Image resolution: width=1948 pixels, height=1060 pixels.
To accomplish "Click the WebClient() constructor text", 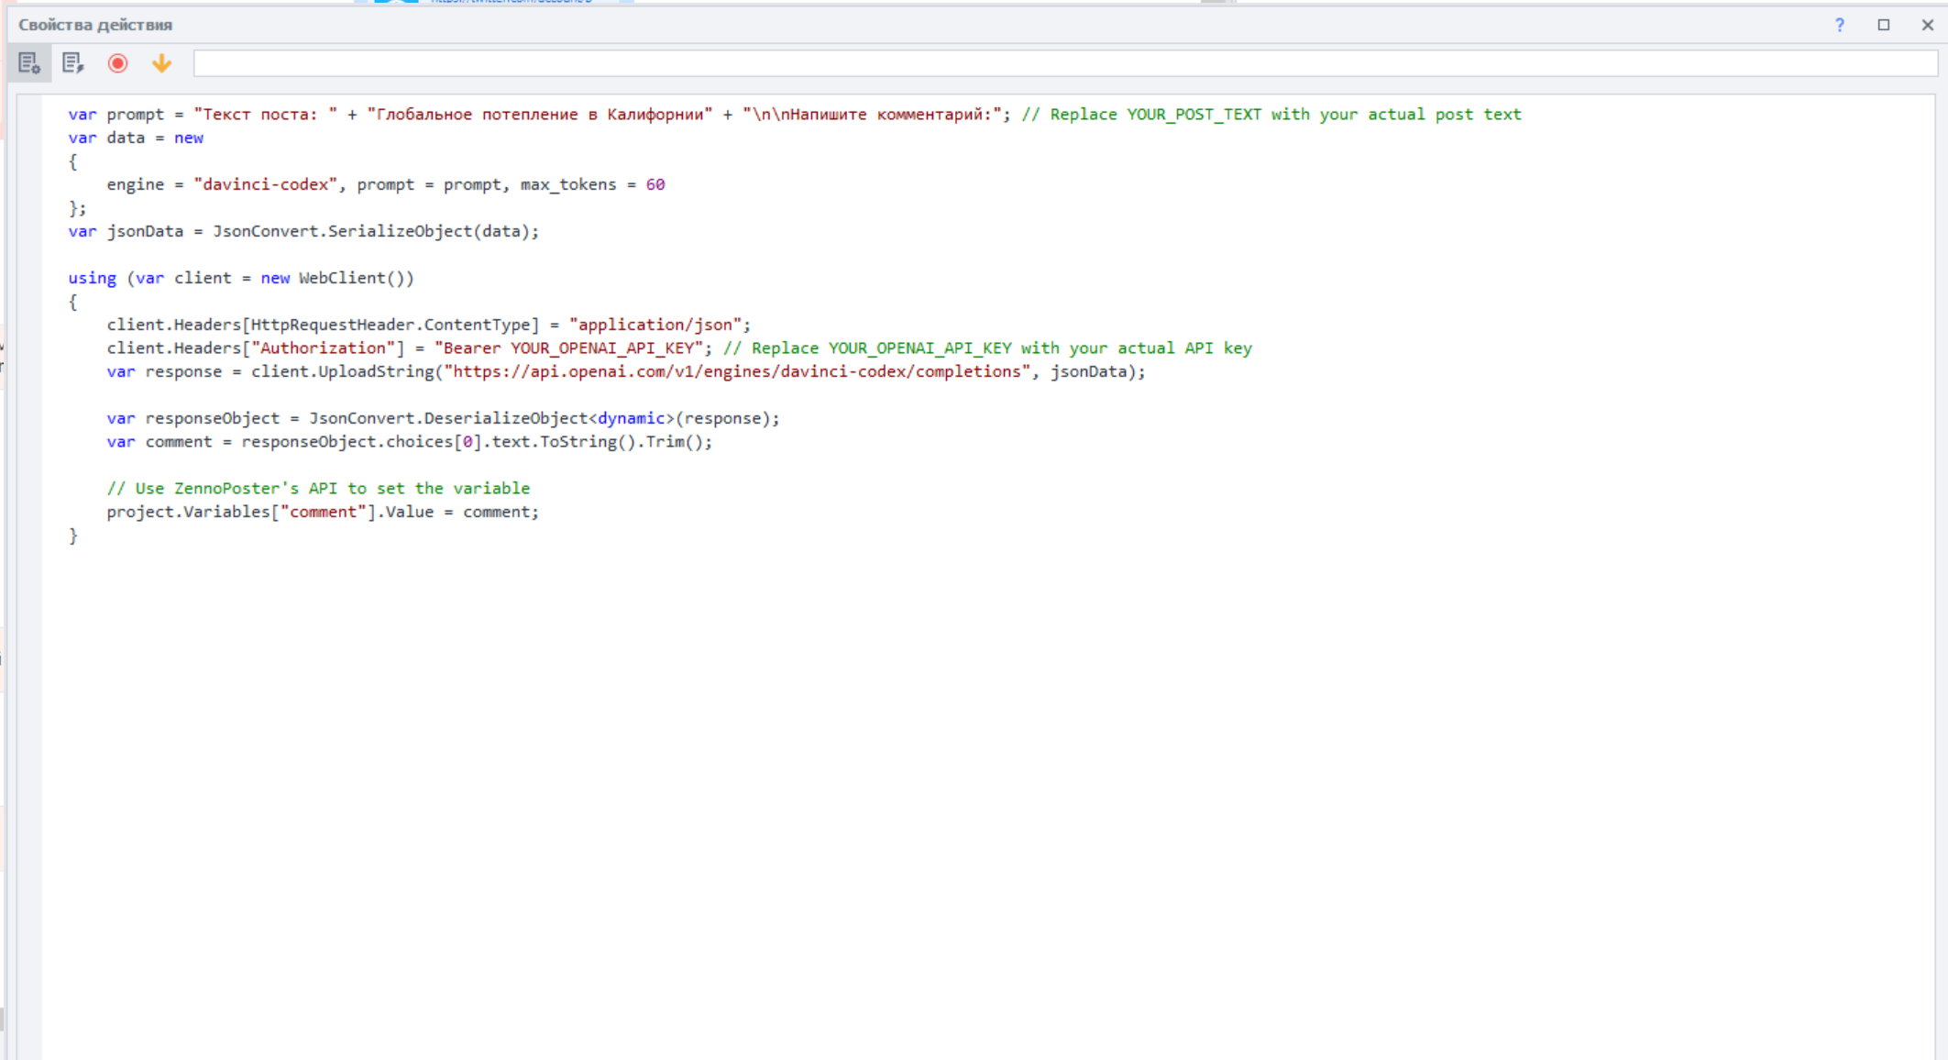I will coord(355,278).
